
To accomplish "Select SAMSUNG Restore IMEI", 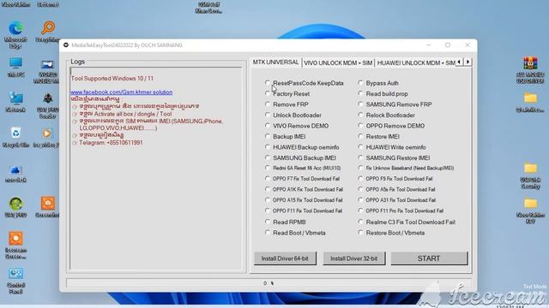I will click(360, 157).
